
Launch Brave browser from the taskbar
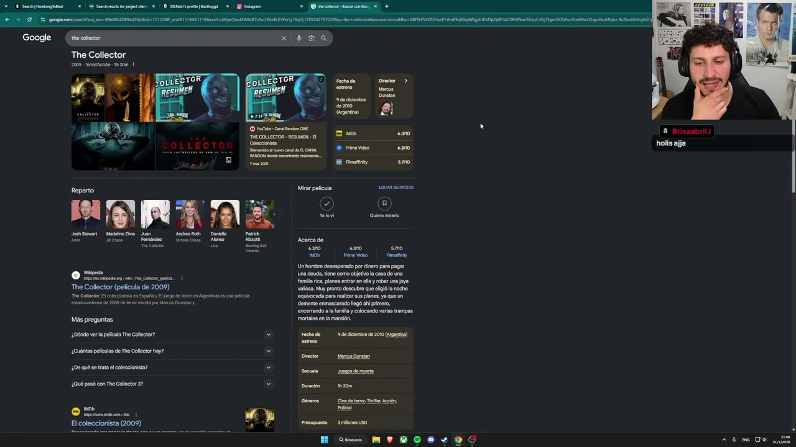pyautogui.click(x=390, y=440)
